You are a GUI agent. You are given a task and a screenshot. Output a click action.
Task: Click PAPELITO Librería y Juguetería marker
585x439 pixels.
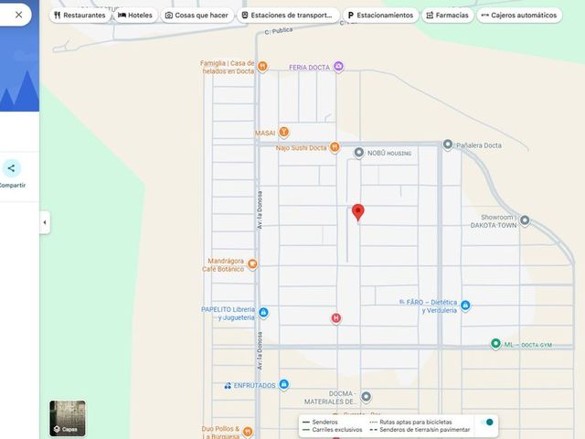coord(263,313)
